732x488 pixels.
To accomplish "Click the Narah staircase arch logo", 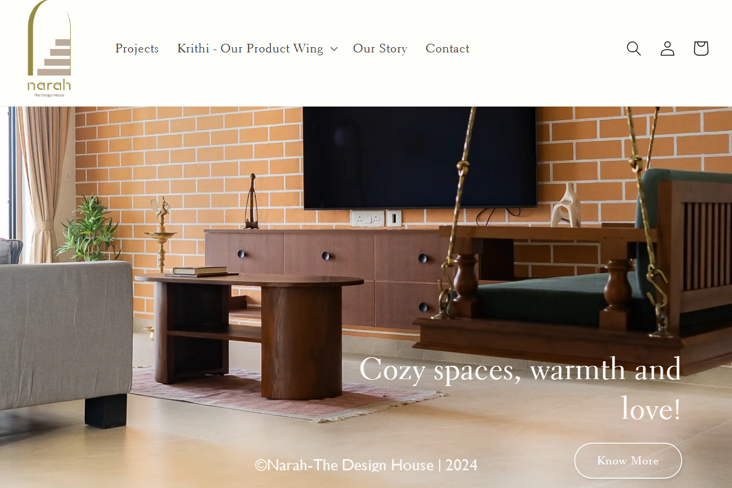I will (49, 48).
